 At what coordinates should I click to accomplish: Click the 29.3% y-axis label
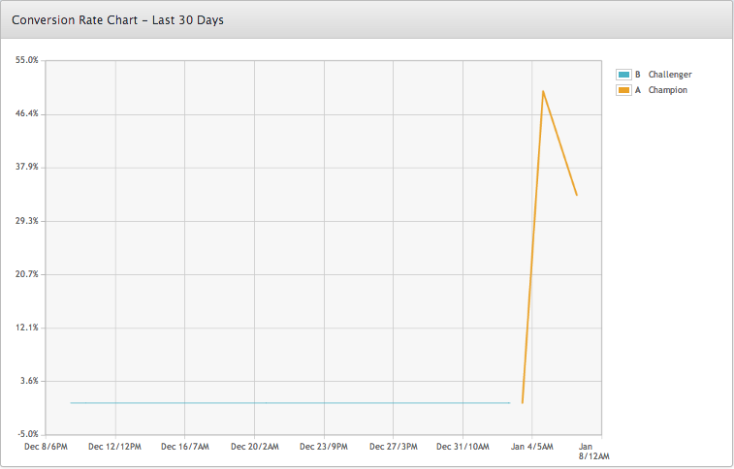[26, 221]
